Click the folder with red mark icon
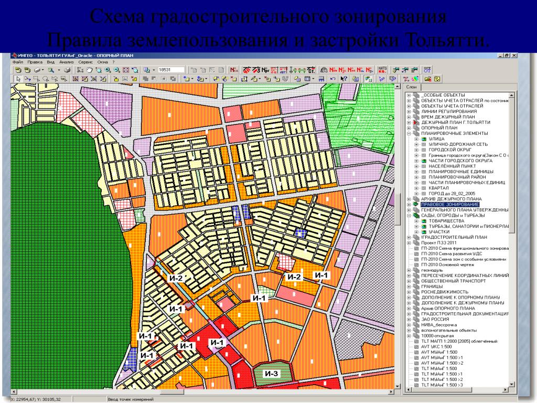The image size is (537, 403). 428,79
